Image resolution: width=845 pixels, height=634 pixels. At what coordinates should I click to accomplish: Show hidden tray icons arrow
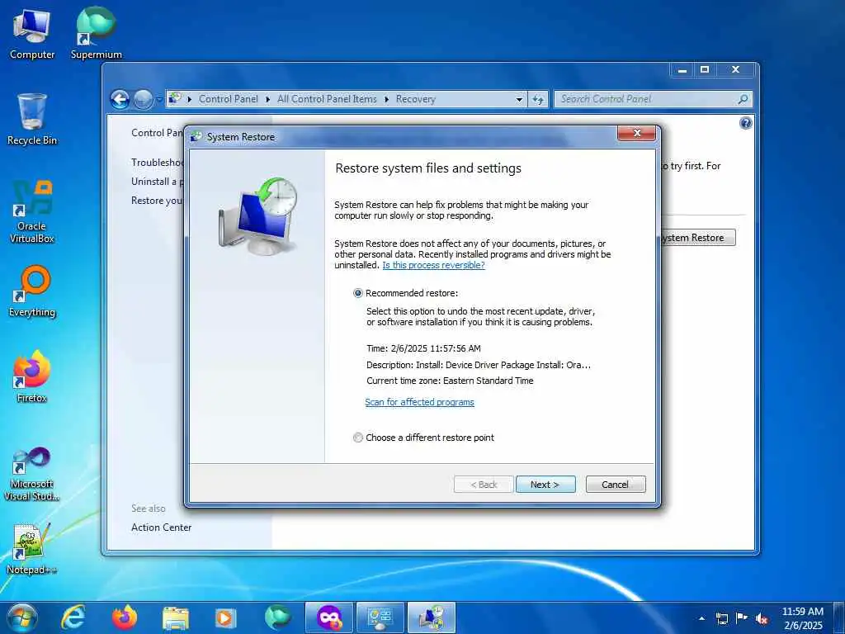(701, 618)
